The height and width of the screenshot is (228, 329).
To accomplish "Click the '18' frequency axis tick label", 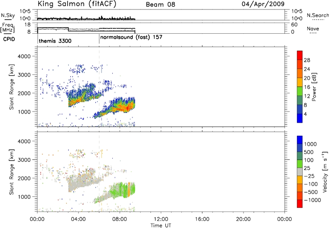I will [28, 25].
